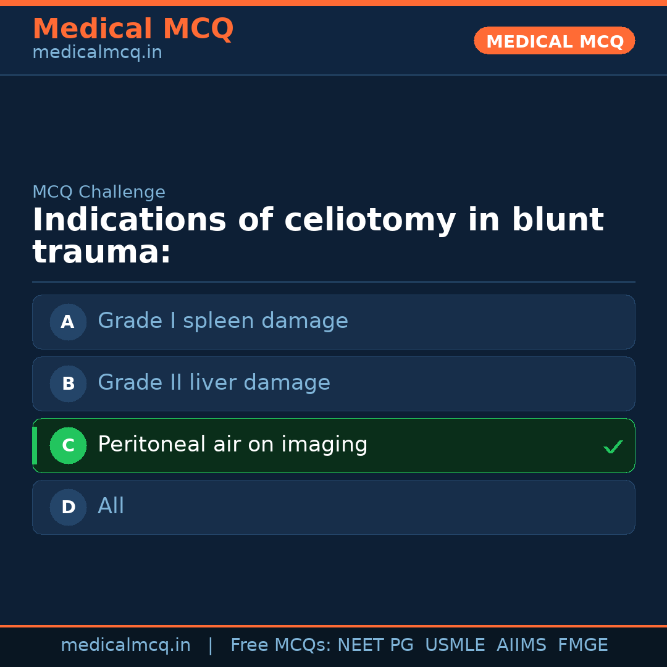Click AIIMS in footer
This screenshot has height=667, width=667.
(521, 645)
